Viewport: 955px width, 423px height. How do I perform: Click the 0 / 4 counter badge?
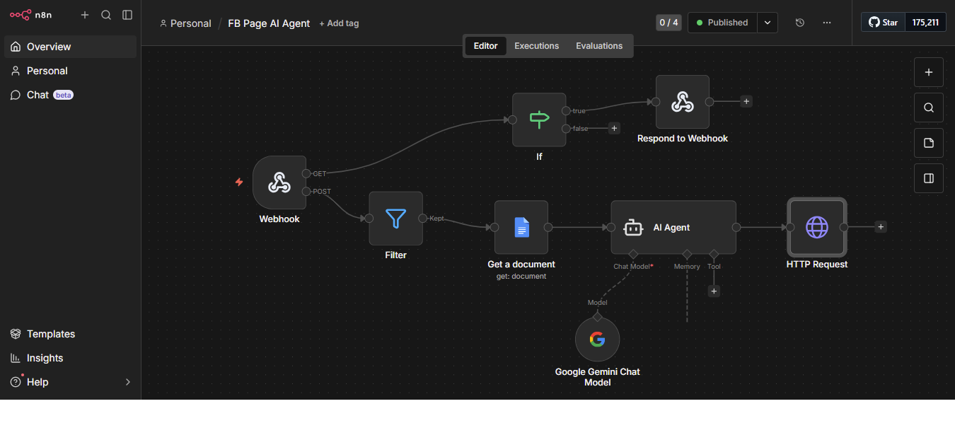pyautogui.click(x=668, y=23)
